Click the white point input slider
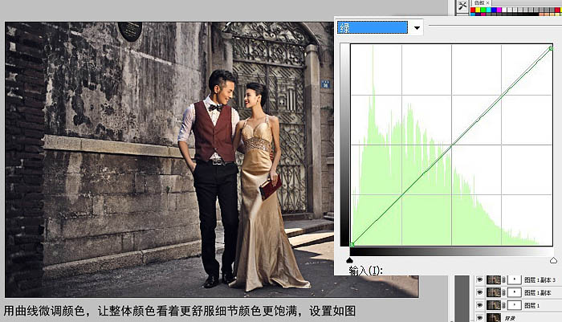Image resolution: width=562 pixels, height=322 pixels. click(x=552, y=260)
